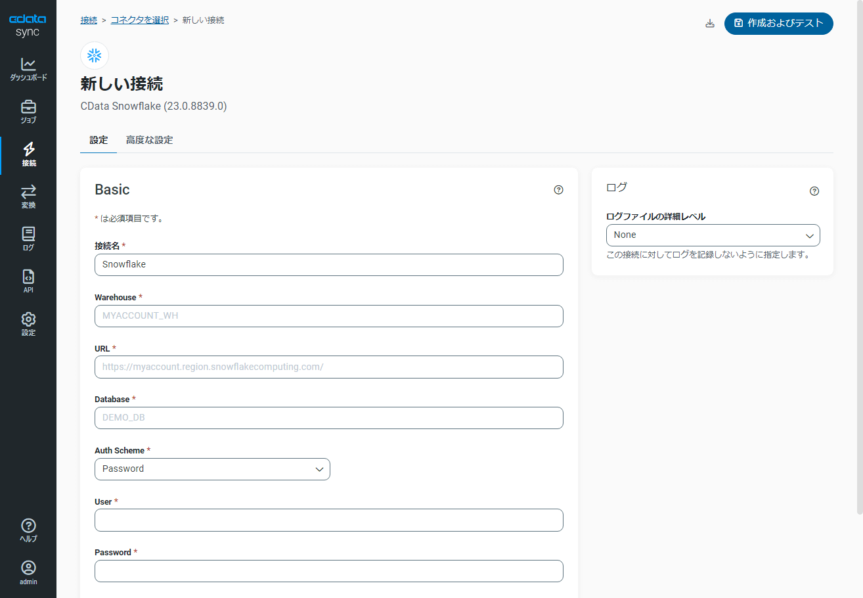Click the help icon in Basic panel
The height and width of the screenshot is (598, 863).
click(559, 190)
